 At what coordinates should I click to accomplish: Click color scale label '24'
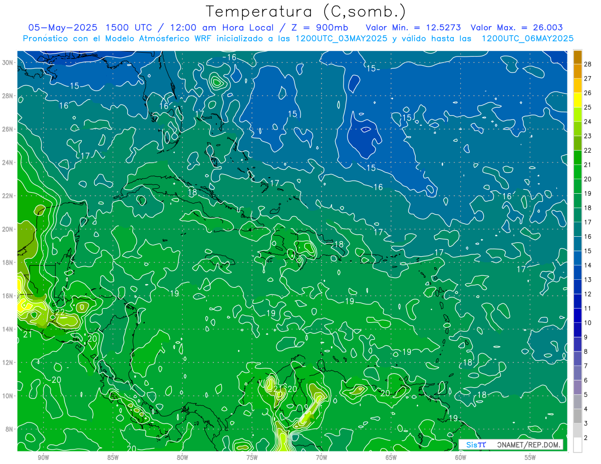tap(588, 122)
